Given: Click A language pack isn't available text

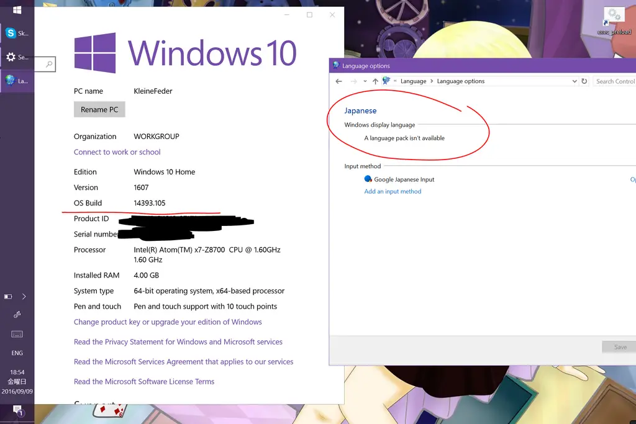Looking at the screenshot, I should point(404,138).
